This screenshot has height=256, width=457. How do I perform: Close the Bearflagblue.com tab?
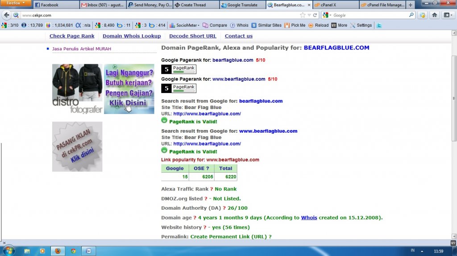(x=309, y=5)
